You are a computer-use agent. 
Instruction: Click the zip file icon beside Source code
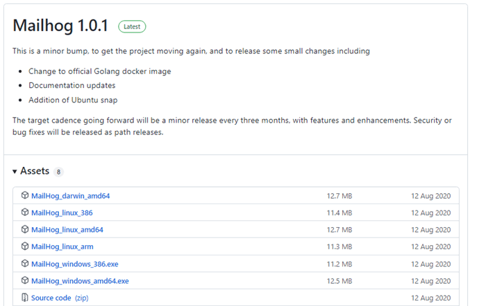[x=25, y=298]
